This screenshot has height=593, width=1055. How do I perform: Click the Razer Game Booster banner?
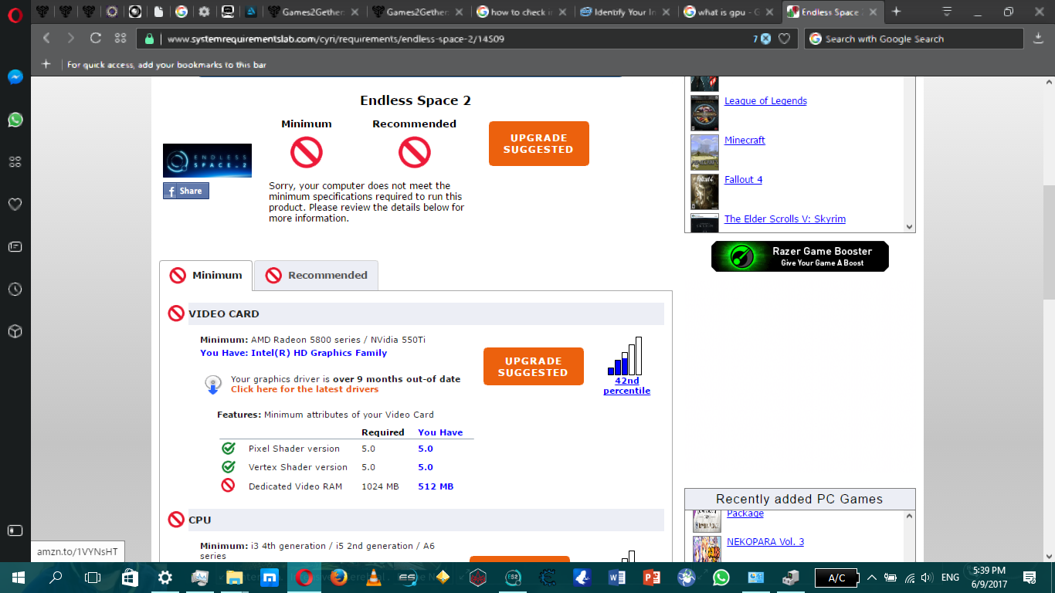[800, 256]
